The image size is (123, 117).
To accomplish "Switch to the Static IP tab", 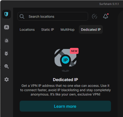I will (x=47, y=30).
